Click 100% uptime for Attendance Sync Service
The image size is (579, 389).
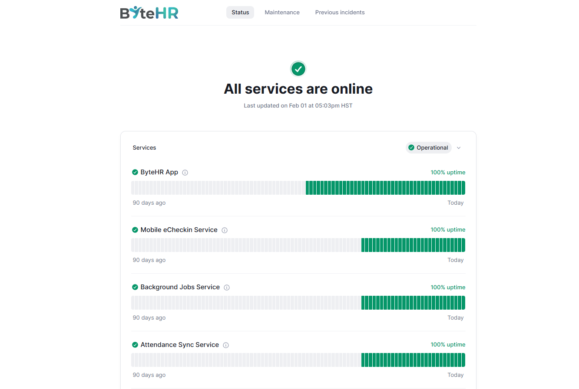[448, 344]
